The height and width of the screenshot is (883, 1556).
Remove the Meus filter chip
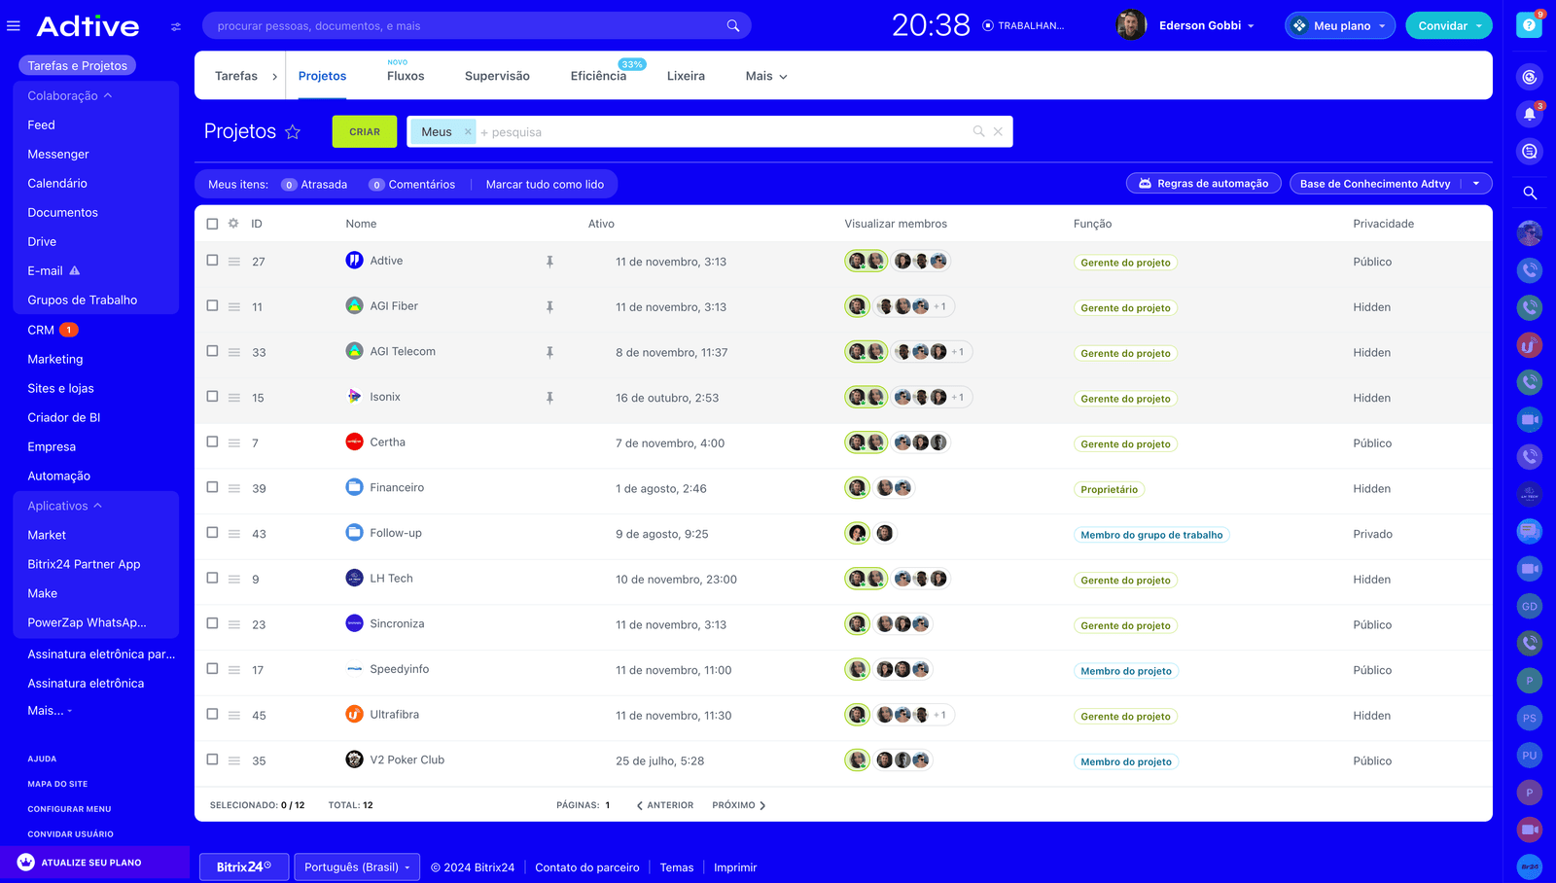468,132
